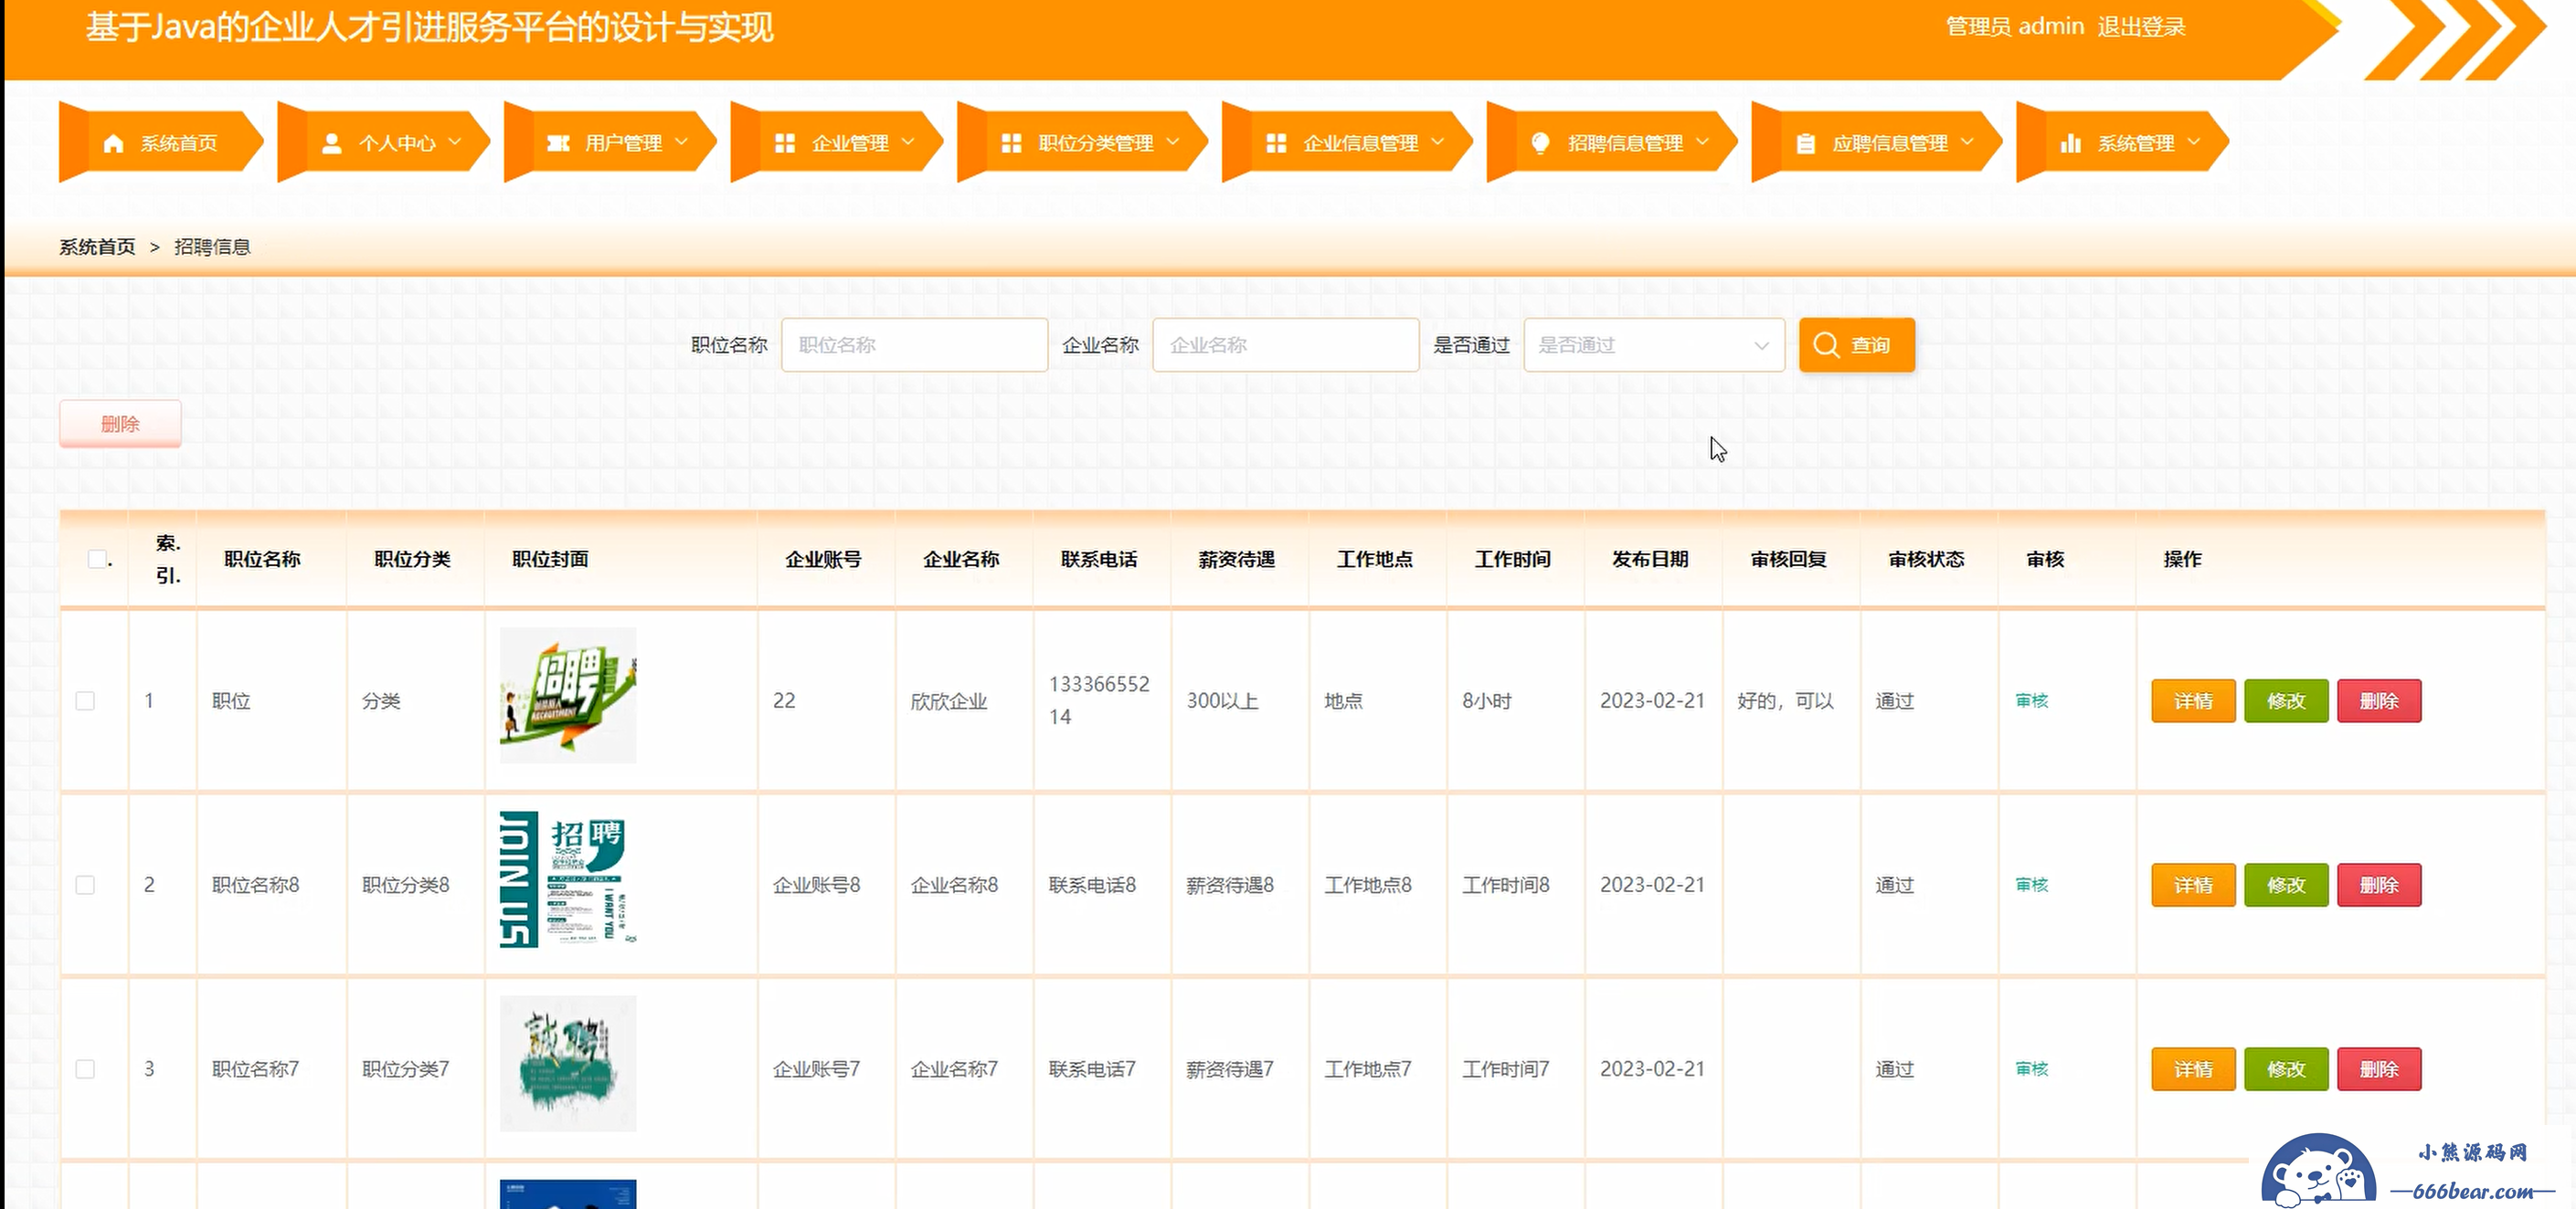Open cover image of 职位 row 1
The width and height of the screenshot is (2576, 1209).
(568, 696)
